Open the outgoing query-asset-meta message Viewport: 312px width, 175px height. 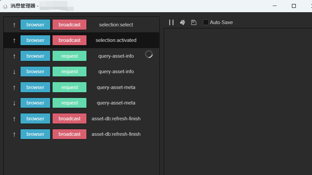116,87
